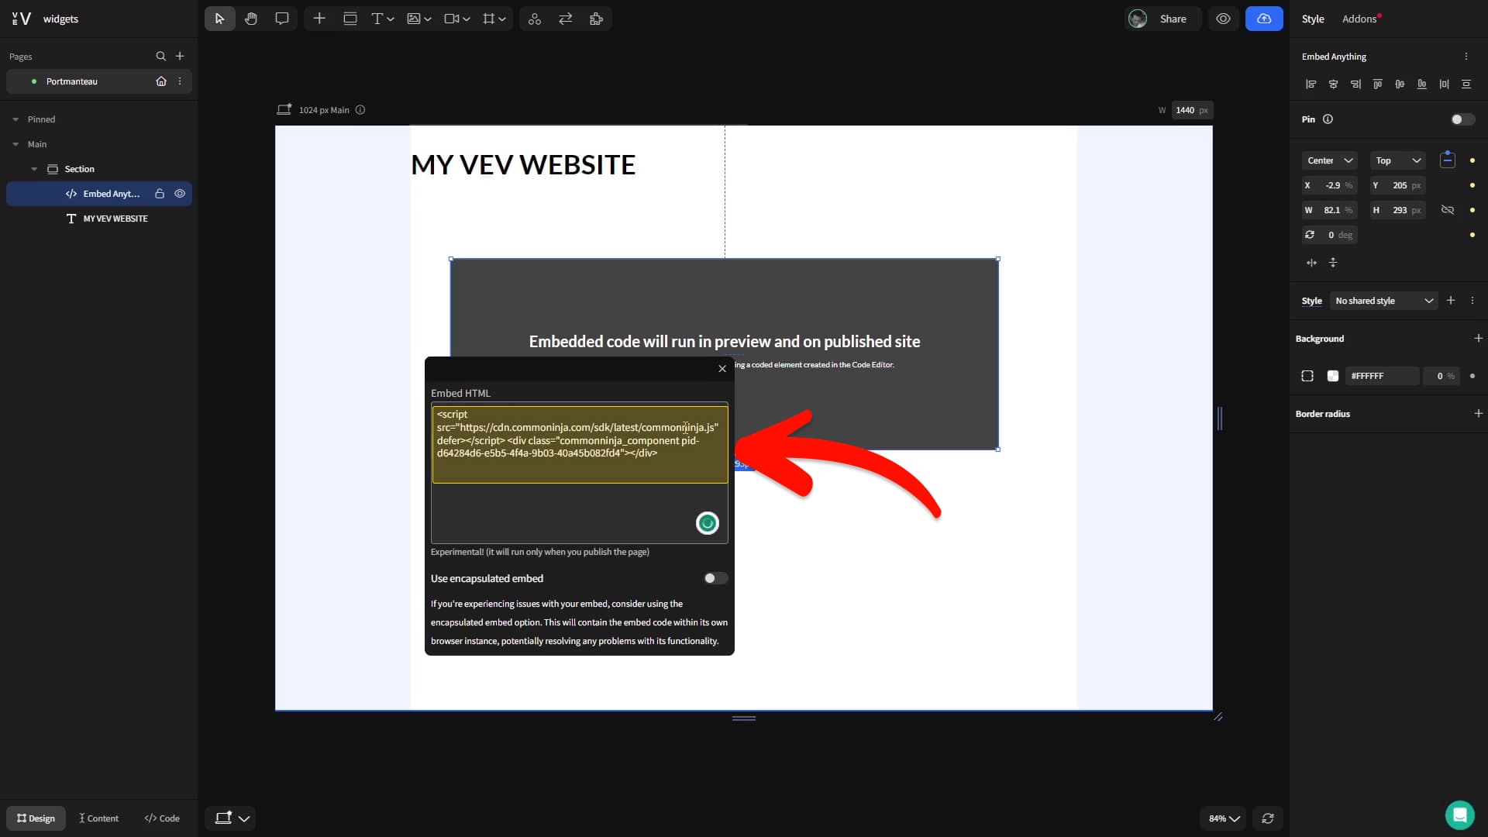Collapse the Section tree item

34,169
